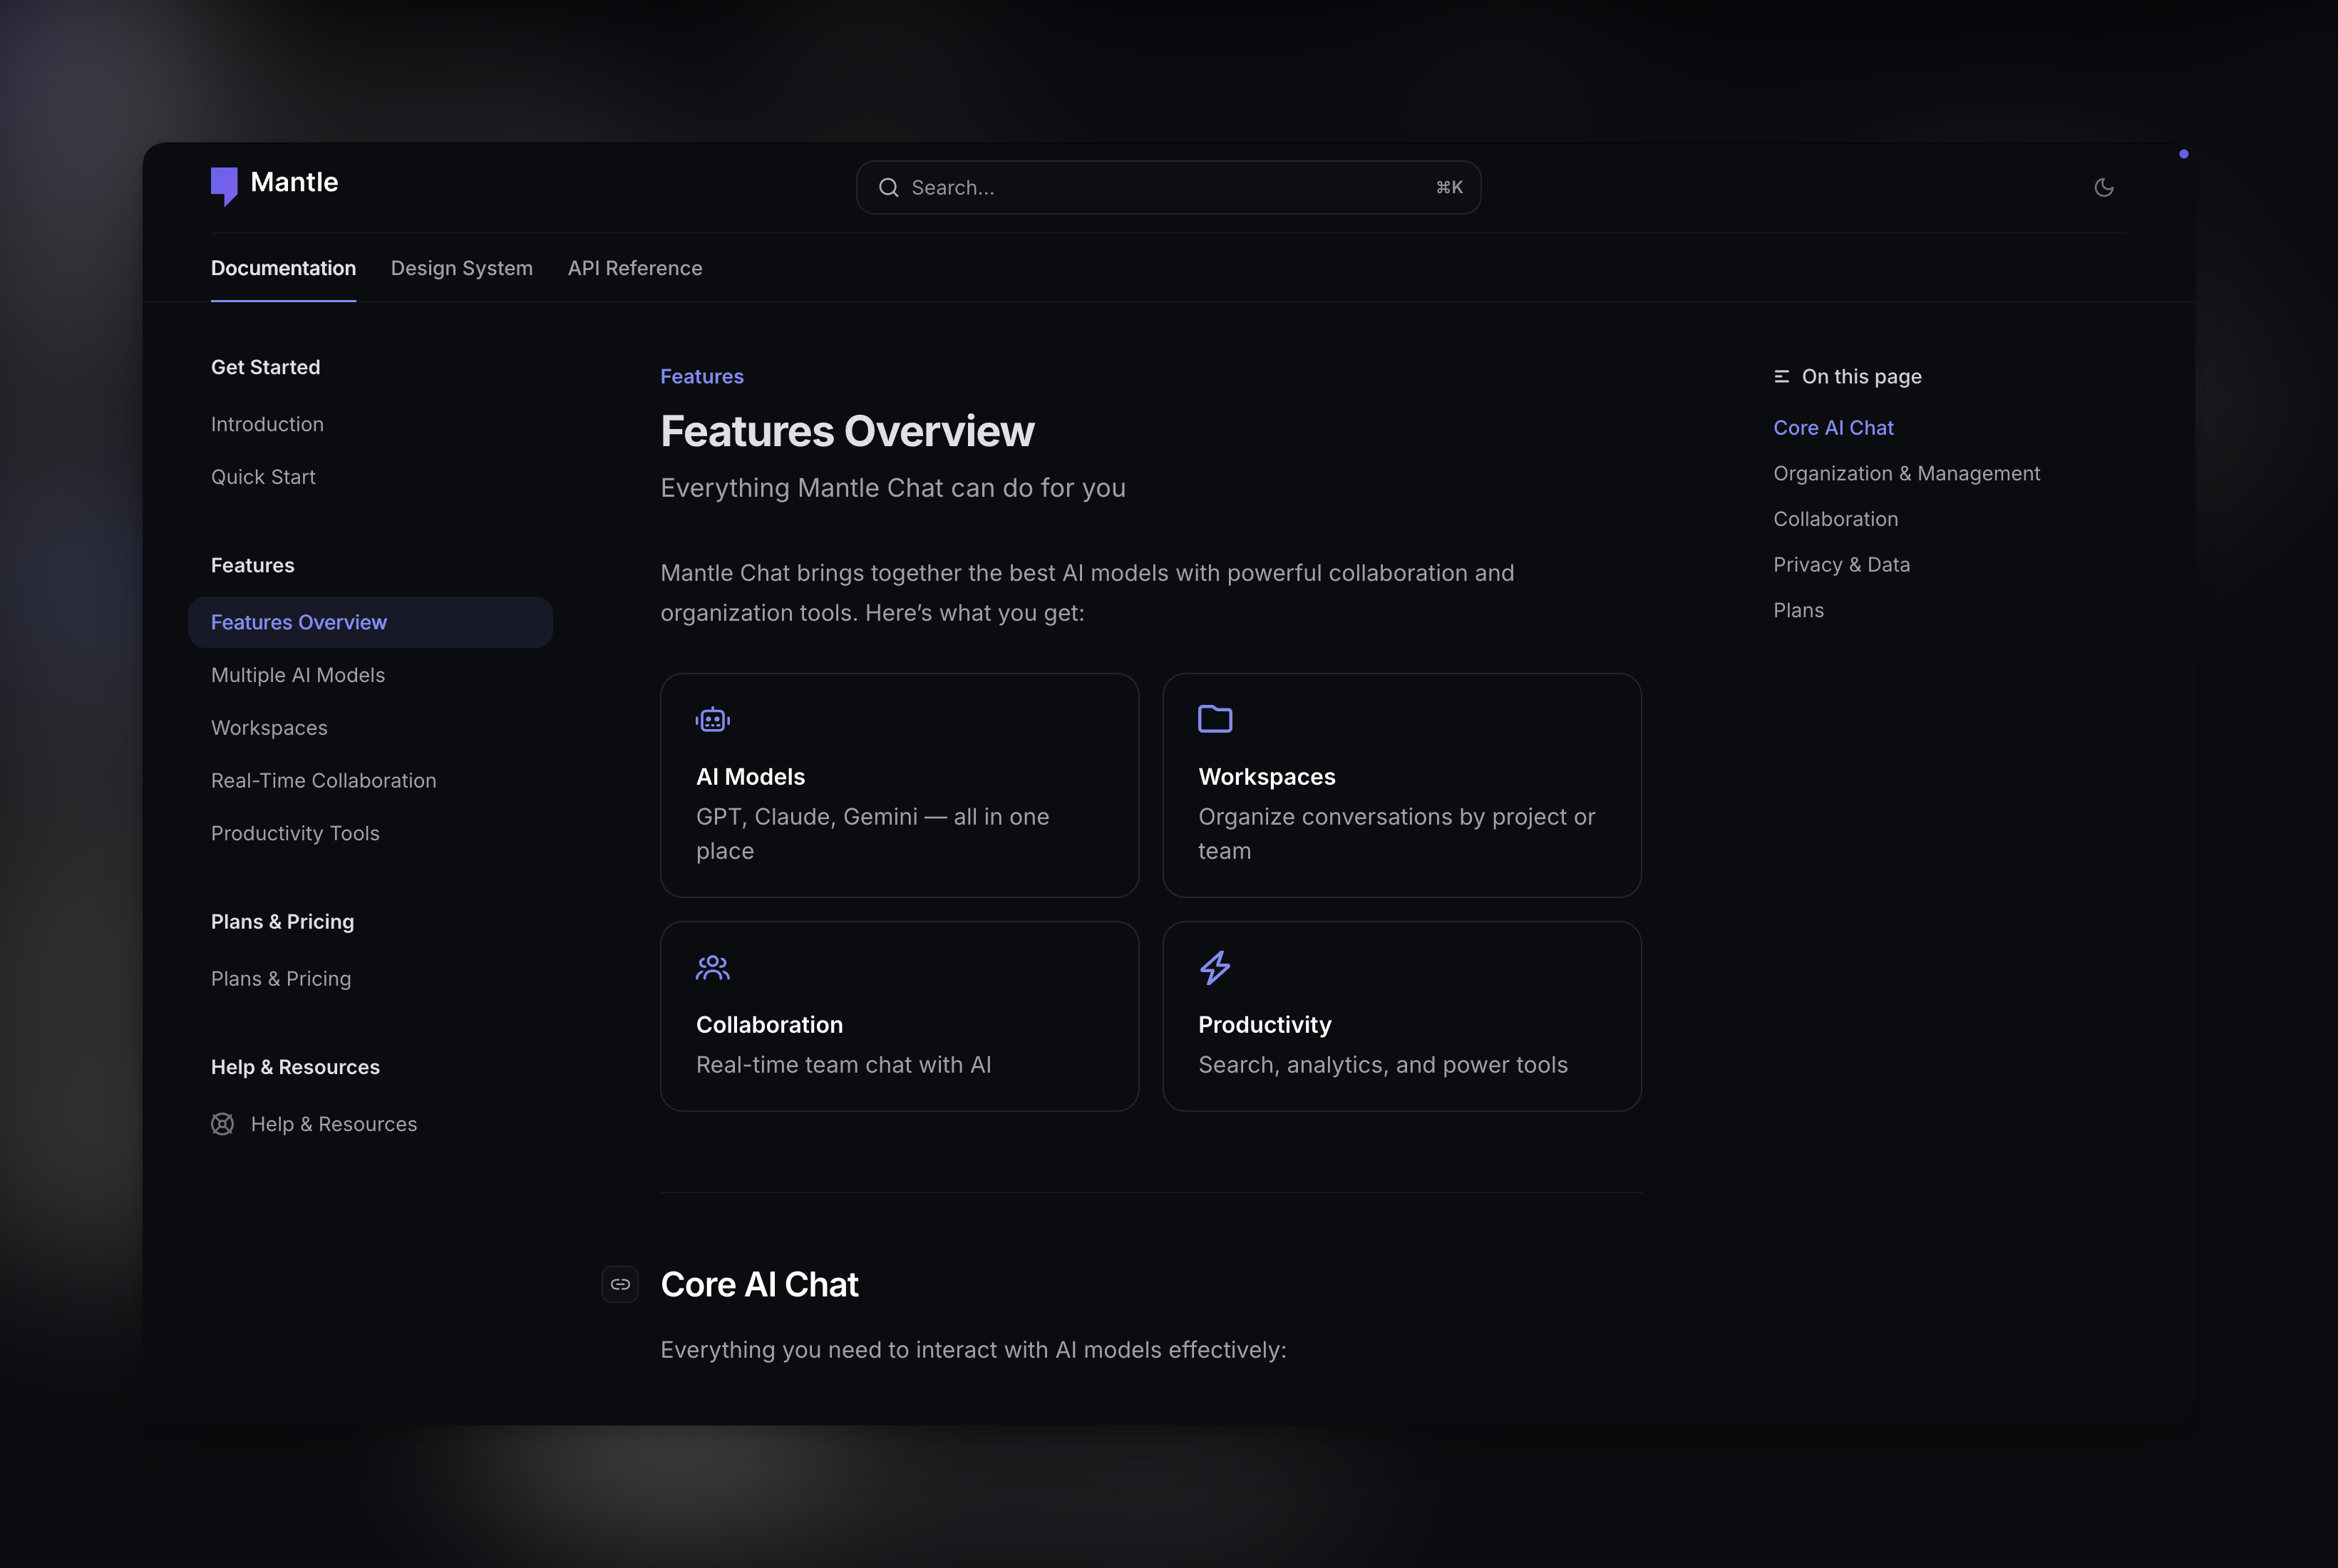Image resolution: width=2338 pixels, height=1568 pixels.
Task: Click 'Organize conversations by project or team' text
Action: click(x=1396, y=834)
